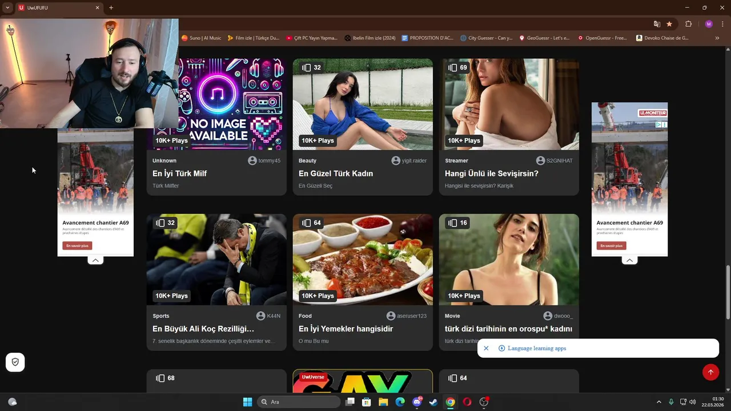Open the En İyi Türk Milf title

pos(179,174)
